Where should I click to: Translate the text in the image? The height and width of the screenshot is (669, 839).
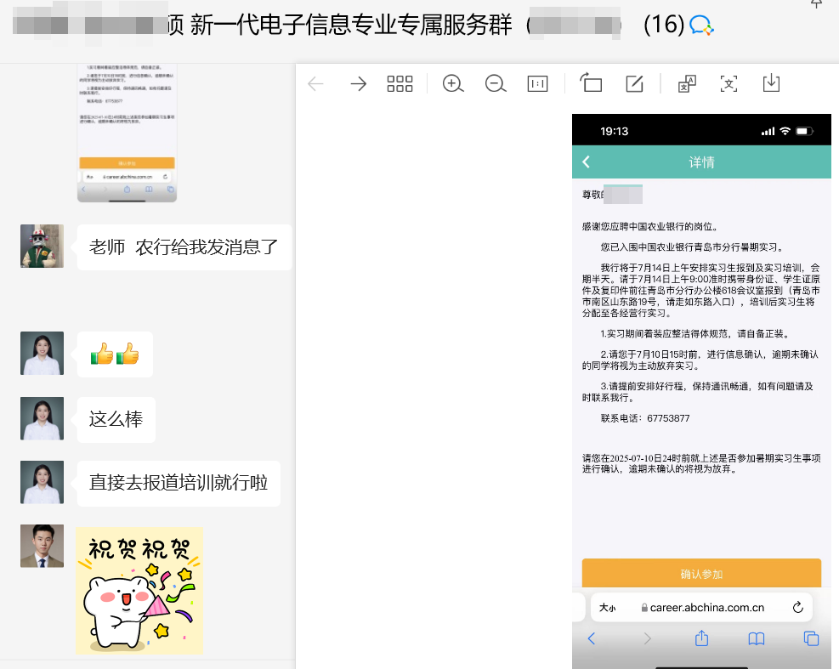coord(687,83)
